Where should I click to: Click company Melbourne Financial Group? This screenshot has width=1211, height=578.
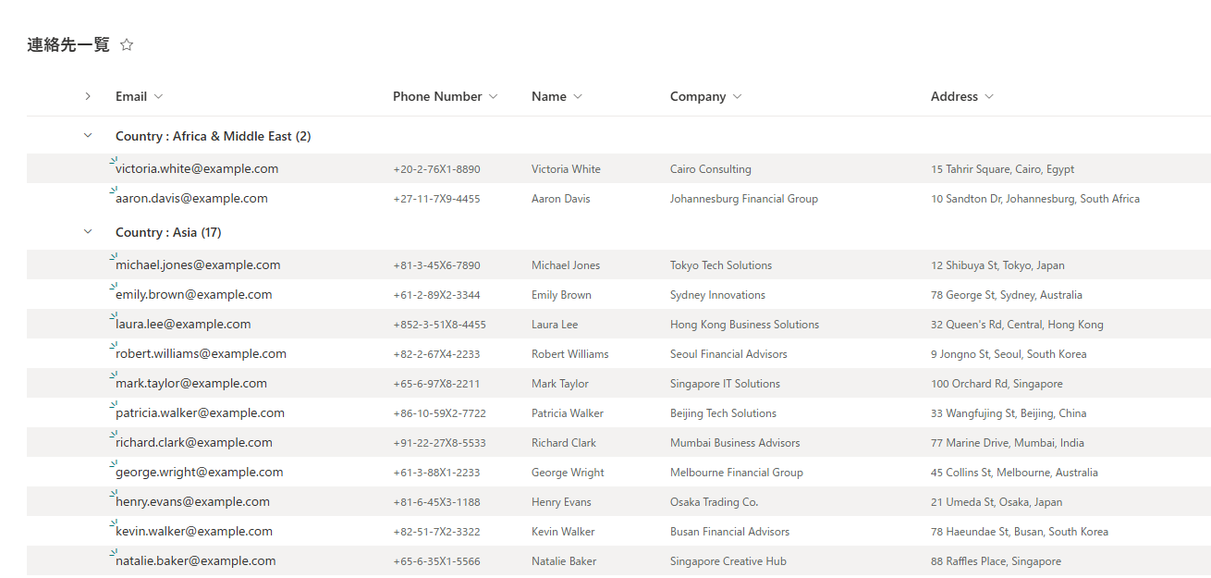click(737, 473)
